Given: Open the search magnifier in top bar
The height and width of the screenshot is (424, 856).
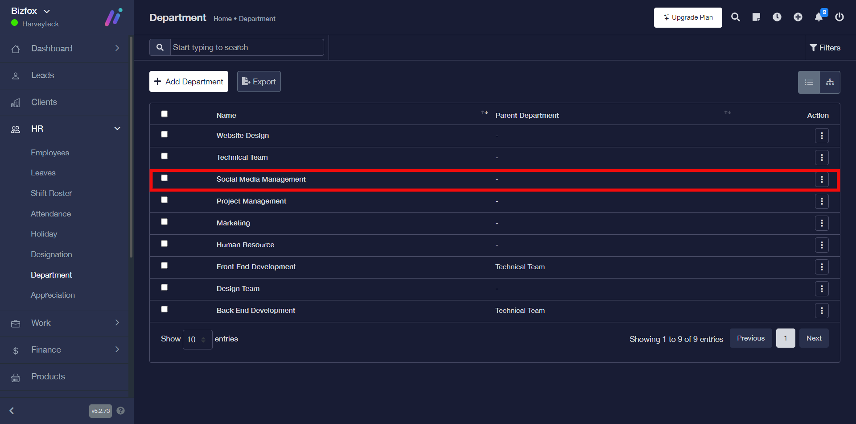Looking at the screenshot, I should (x=735, y=17).
